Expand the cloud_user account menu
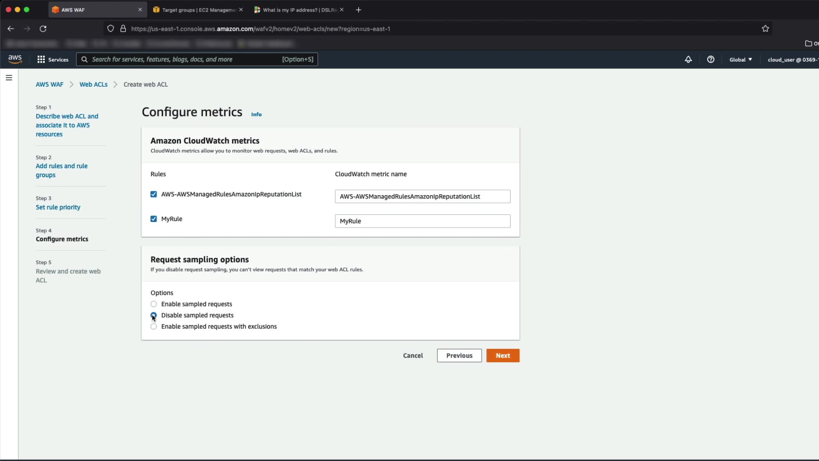Screen dimensions: 819x461 click(x=793, y=60)
